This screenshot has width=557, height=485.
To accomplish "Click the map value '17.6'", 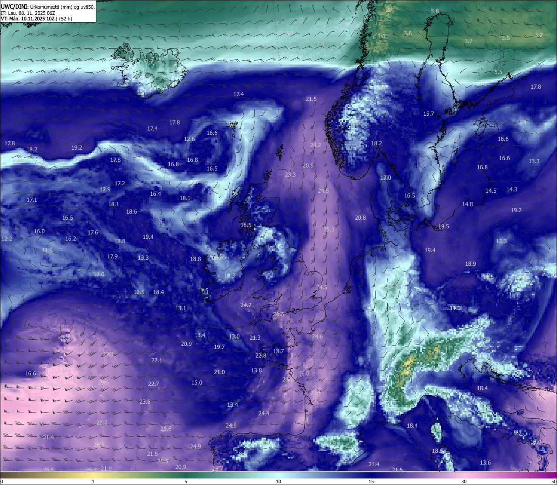I will click(x=93, y=233).
